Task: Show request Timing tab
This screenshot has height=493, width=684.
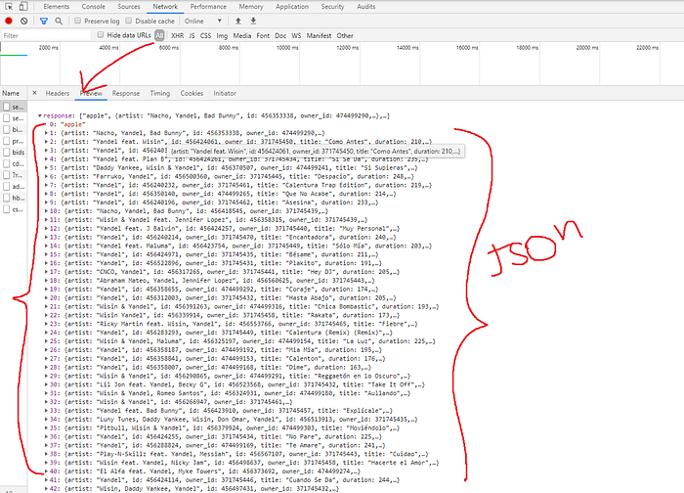Action: [160, 93]
